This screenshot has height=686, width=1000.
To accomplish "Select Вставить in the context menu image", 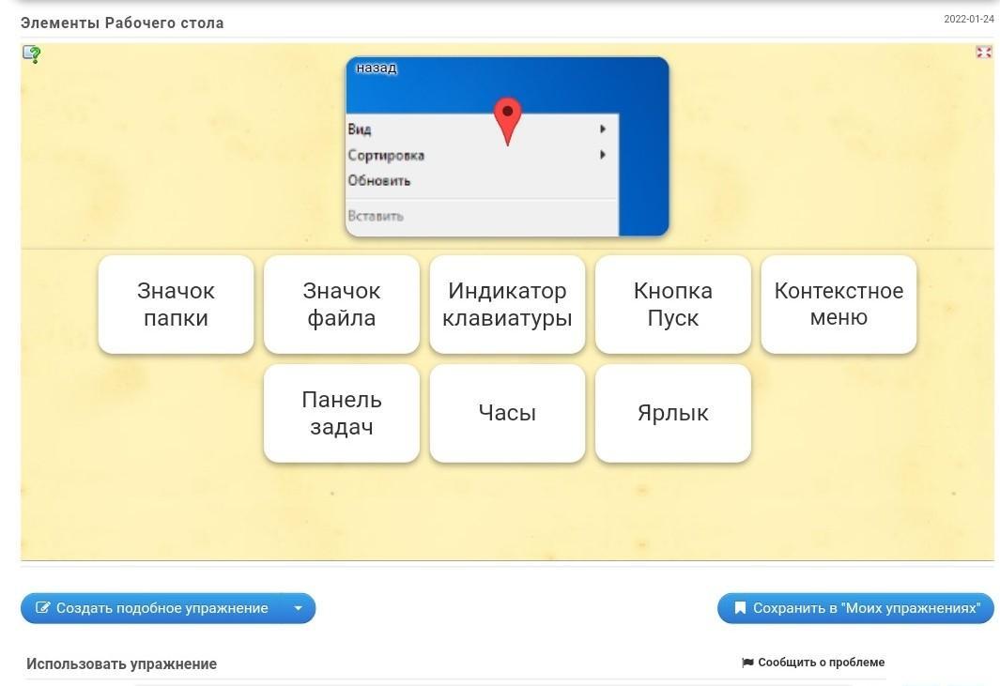I will tap(376, 216).
